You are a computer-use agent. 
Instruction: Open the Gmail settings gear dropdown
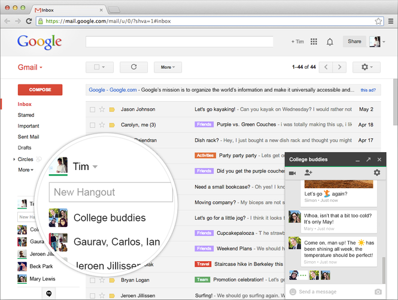tap(366, 67)
